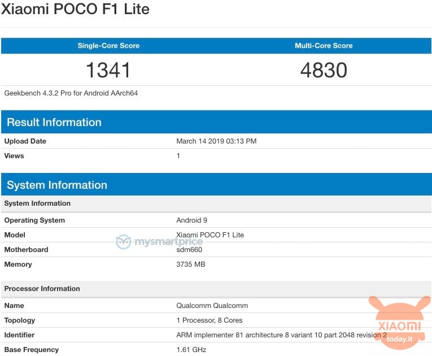The image size is (432, 356).
Task: Click the Topology label
Action: pos(20,320)
